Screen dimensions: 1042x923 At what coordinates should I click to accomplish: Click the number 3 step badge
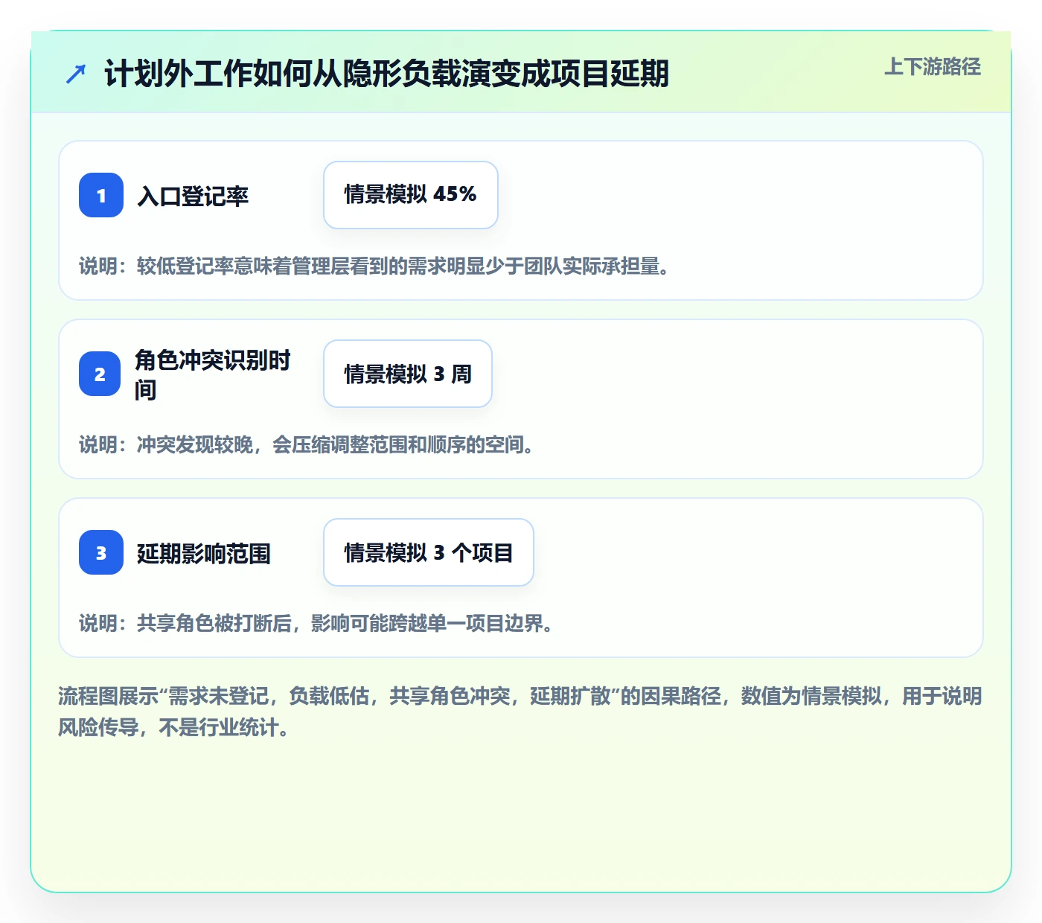[101, 552]
